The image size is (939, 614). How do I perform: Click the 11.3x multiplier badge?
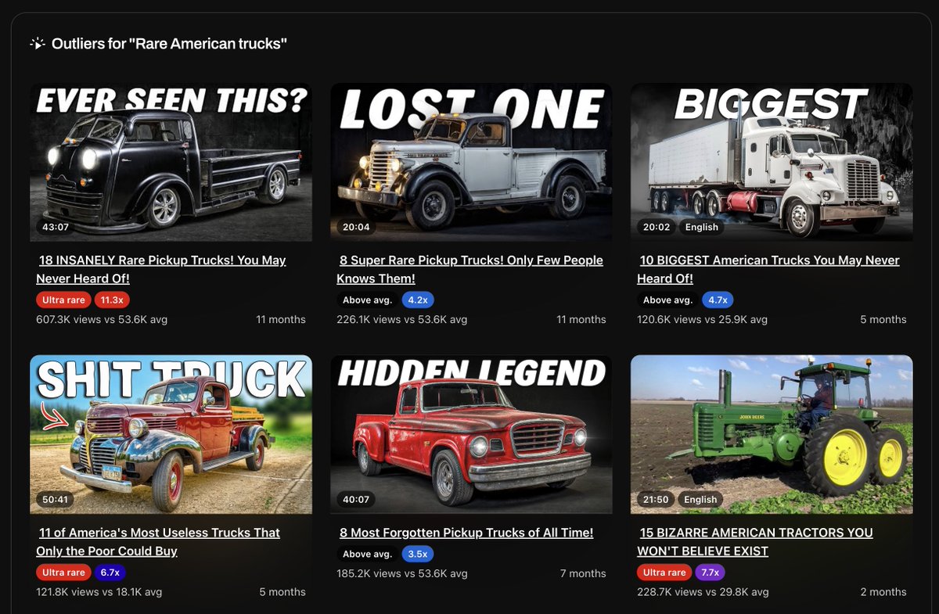click(x=112, y=300)
